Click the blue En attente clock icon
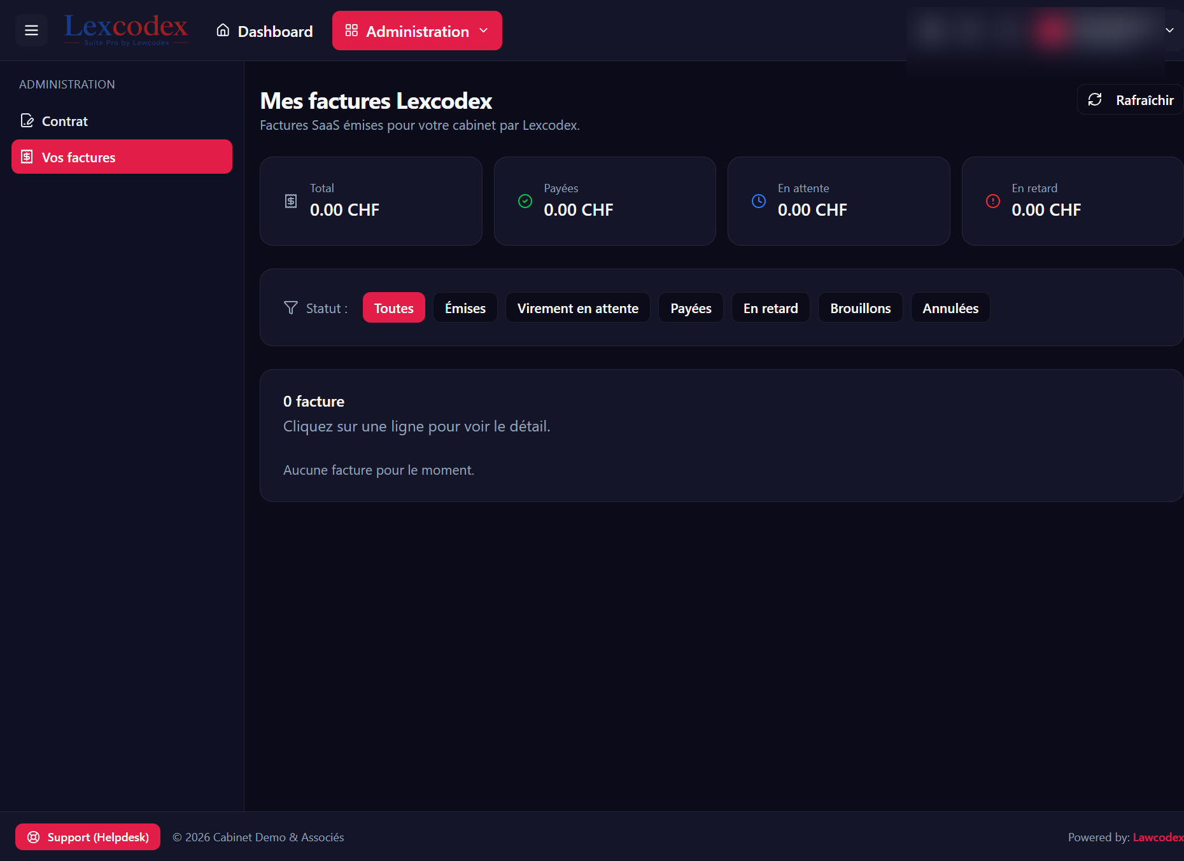This screenshot has width=1184, height=861. 759,201
